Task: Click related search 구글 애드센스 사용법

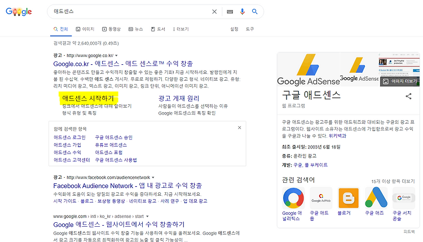Action: 116,160
